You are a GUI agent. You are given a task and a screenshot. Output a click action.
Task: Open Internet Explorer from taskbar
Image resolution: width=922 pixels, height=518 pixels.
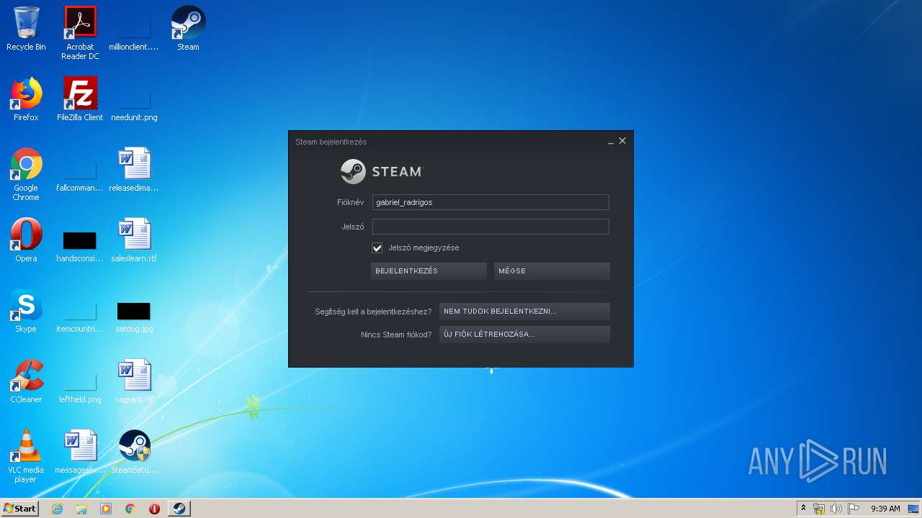[57, 509]
